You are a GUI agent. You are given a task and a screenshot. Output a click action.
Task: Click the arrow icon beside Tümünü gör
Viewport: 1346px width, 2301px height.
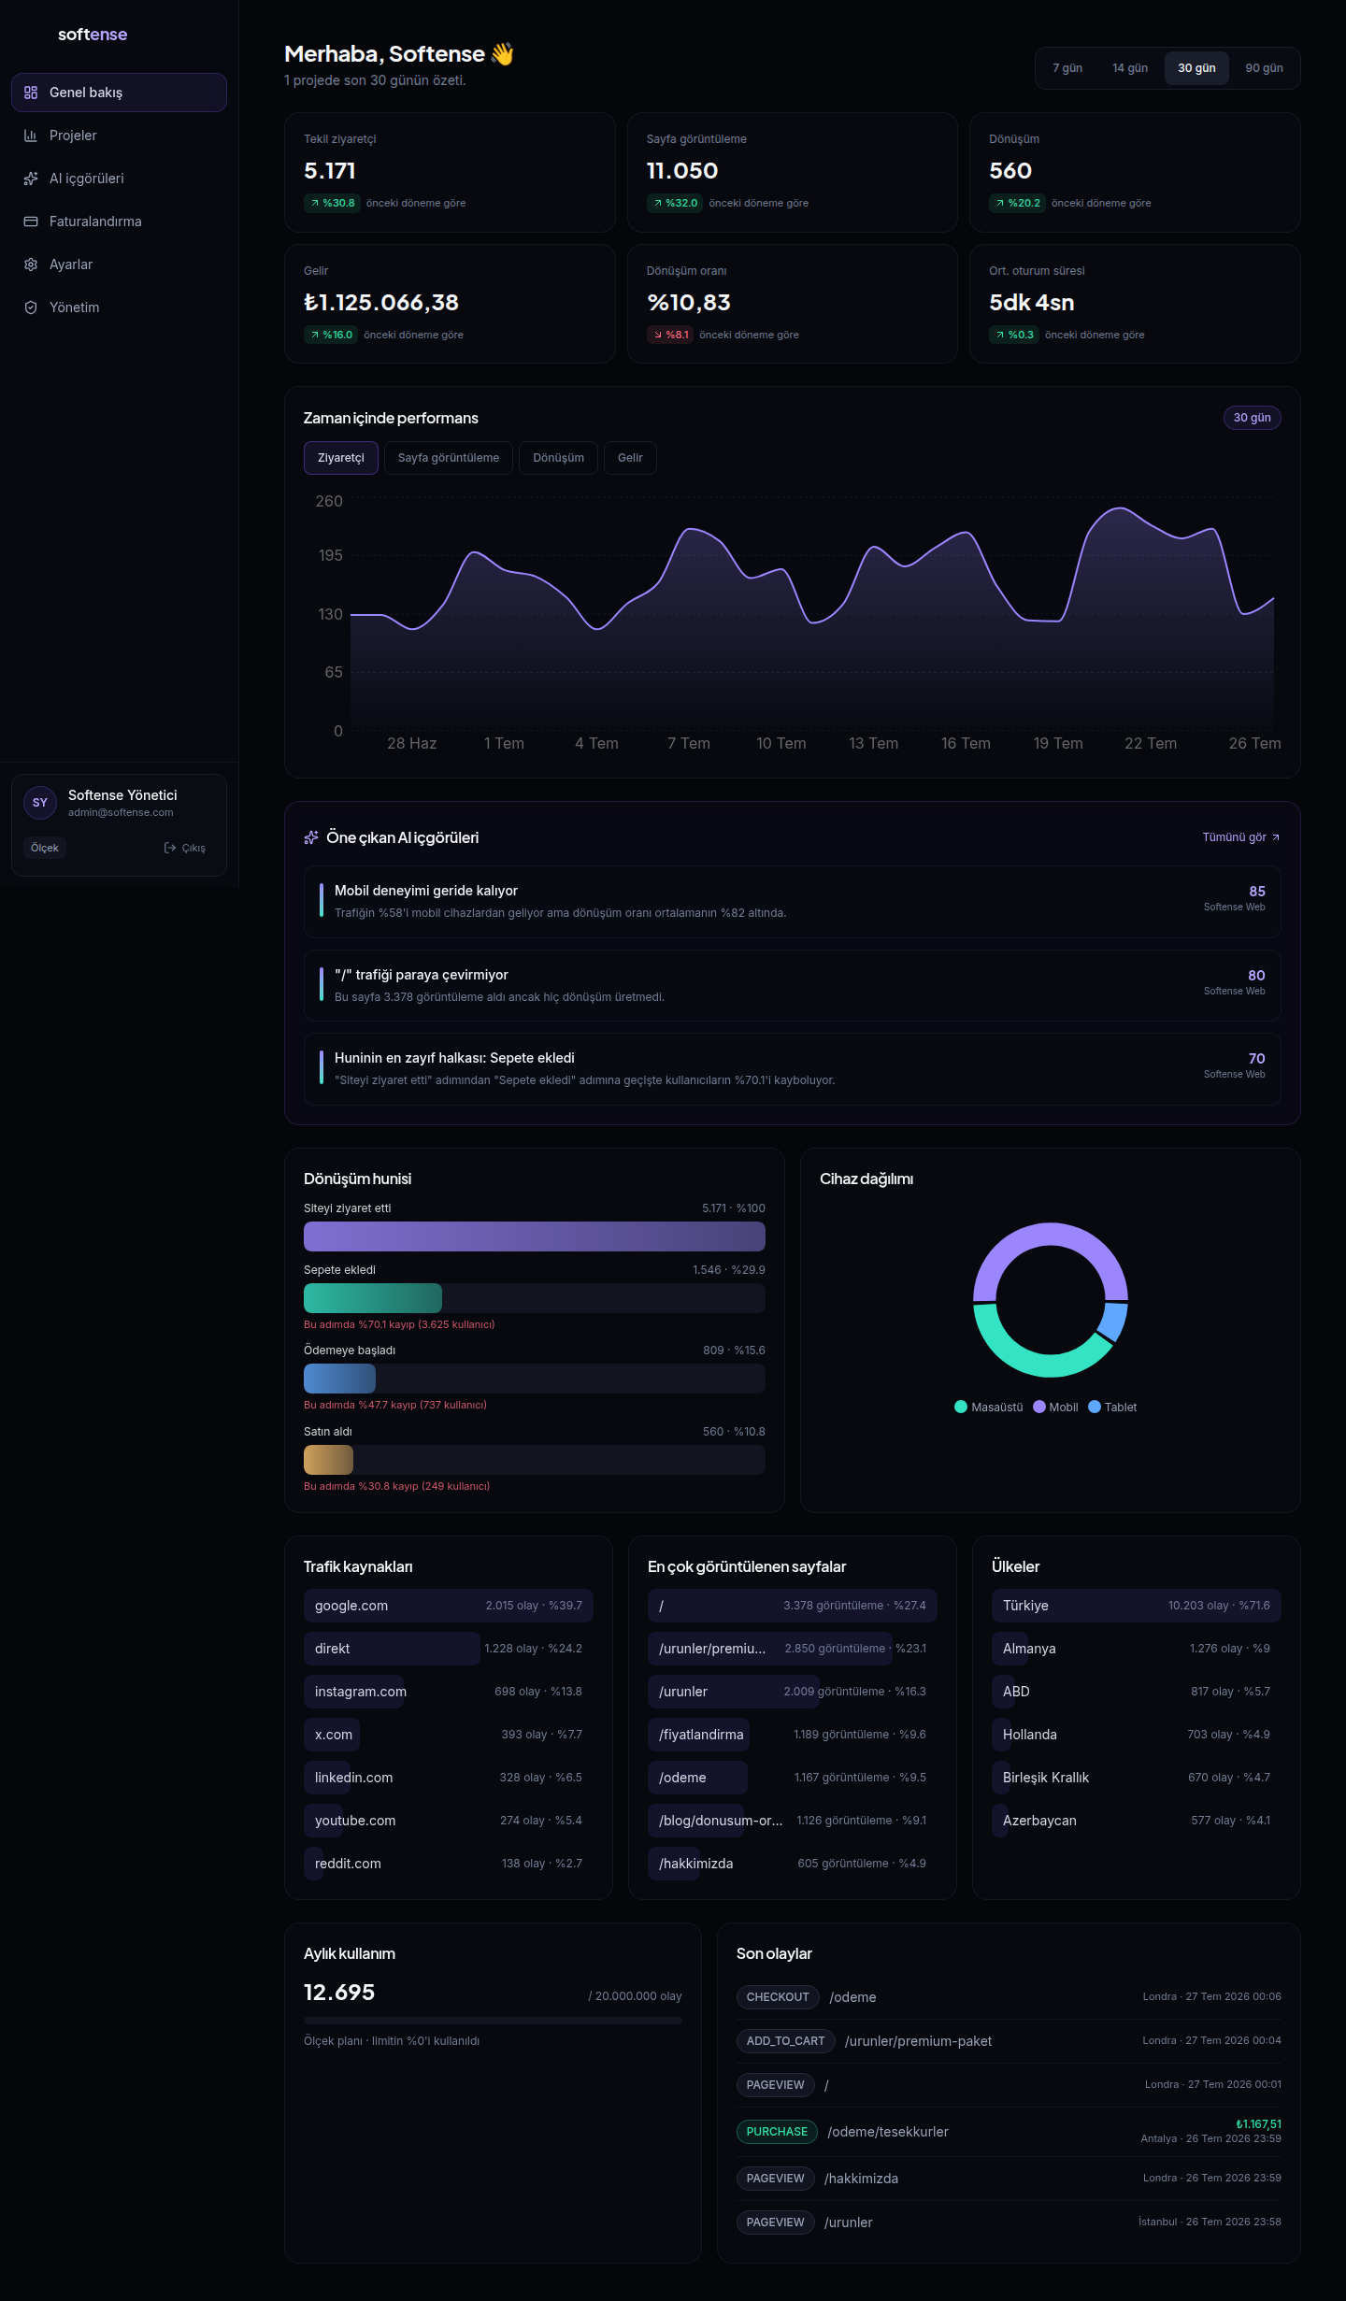[x=1276, y=837]
